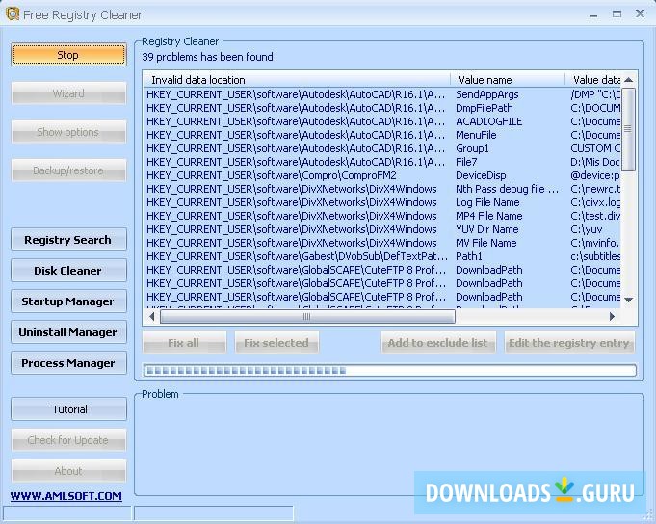The width and height of the screenshot is (656, 524).
Task: Select the ACADLOGFILE entry
Action: tap(382, 121)
